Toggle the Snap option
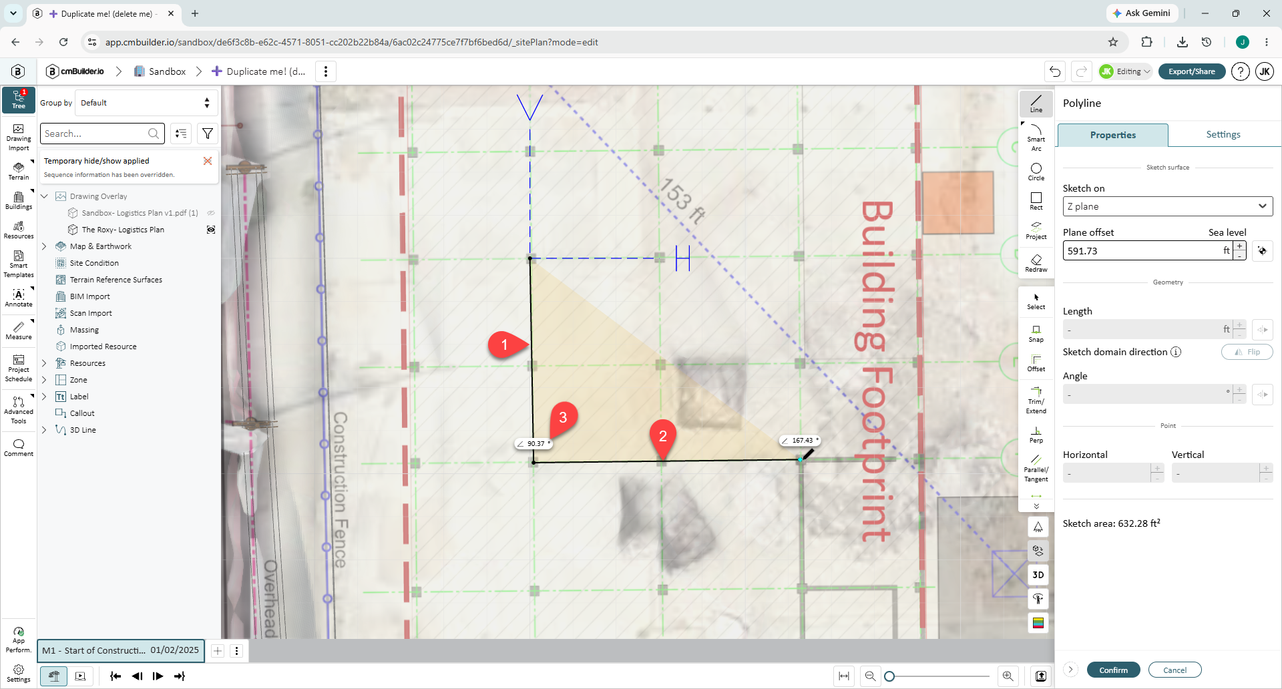1282x689 pixels. pos(1036,334)
